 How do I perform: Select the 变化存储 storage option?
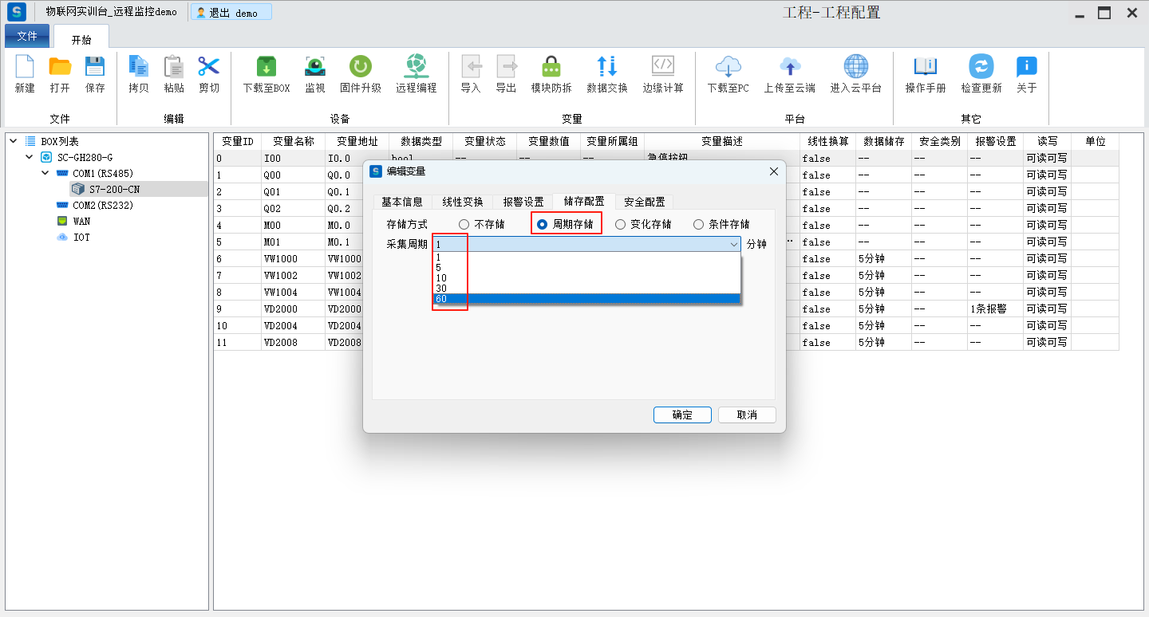621,225
